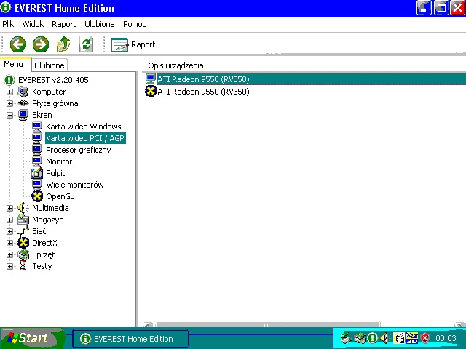Click the Sprzęt hardware icon
Viewport: 466px width, 349px height.
click(23, 254)
